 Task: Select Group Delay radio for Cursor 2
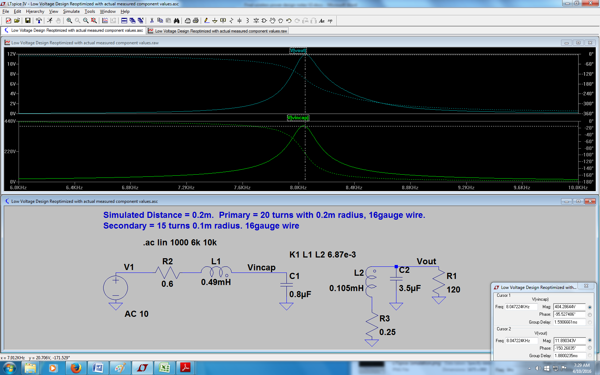click(590, 355)
